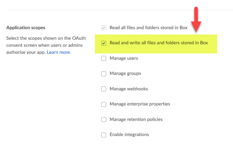233x148 pixels.
Task: Turn on the Enable integrations checkbox
Action: click(x=104, y=135)
